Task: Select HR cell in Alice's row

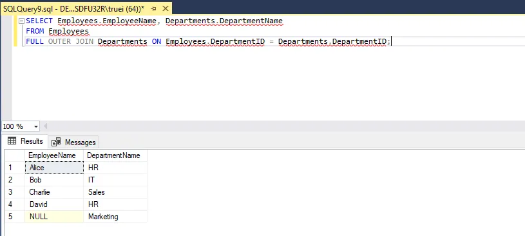Action: click(115, 168)
